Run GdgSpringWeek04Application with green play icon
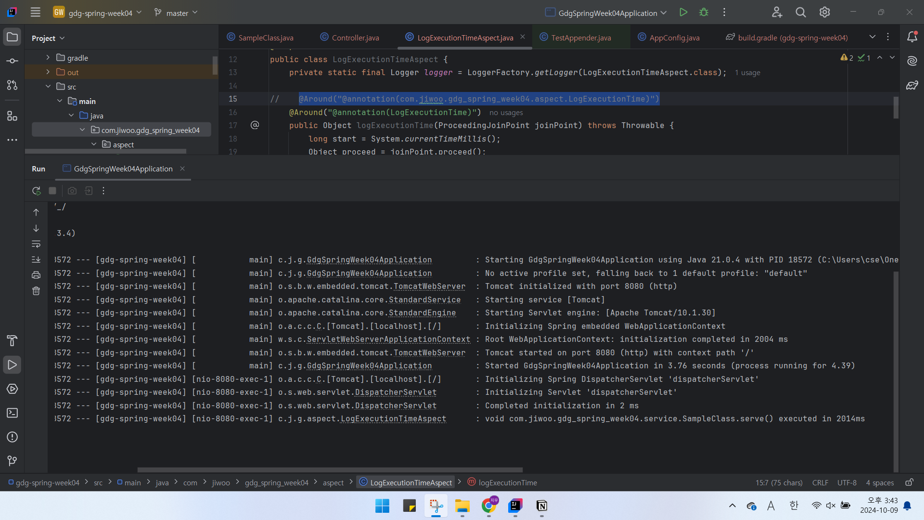This screenshot has width=924, height=520. [x=683, y=13]
